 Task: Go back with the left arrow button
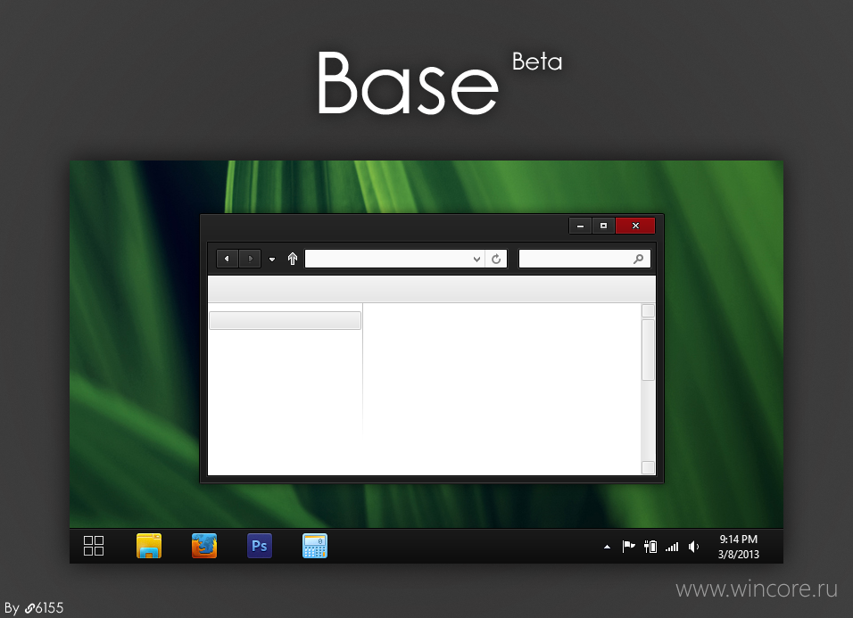pos(228,259)
